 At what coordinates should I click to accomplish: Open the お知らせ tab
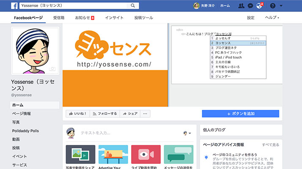(85, 18)
